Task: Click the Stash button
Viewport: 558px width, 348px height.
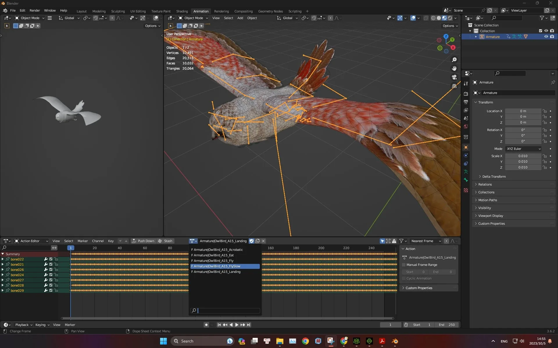Action: click(x=165, y=241)
